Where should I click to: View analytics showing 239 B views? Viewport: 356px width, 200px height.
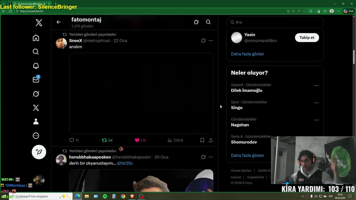(x=175, y=140)
